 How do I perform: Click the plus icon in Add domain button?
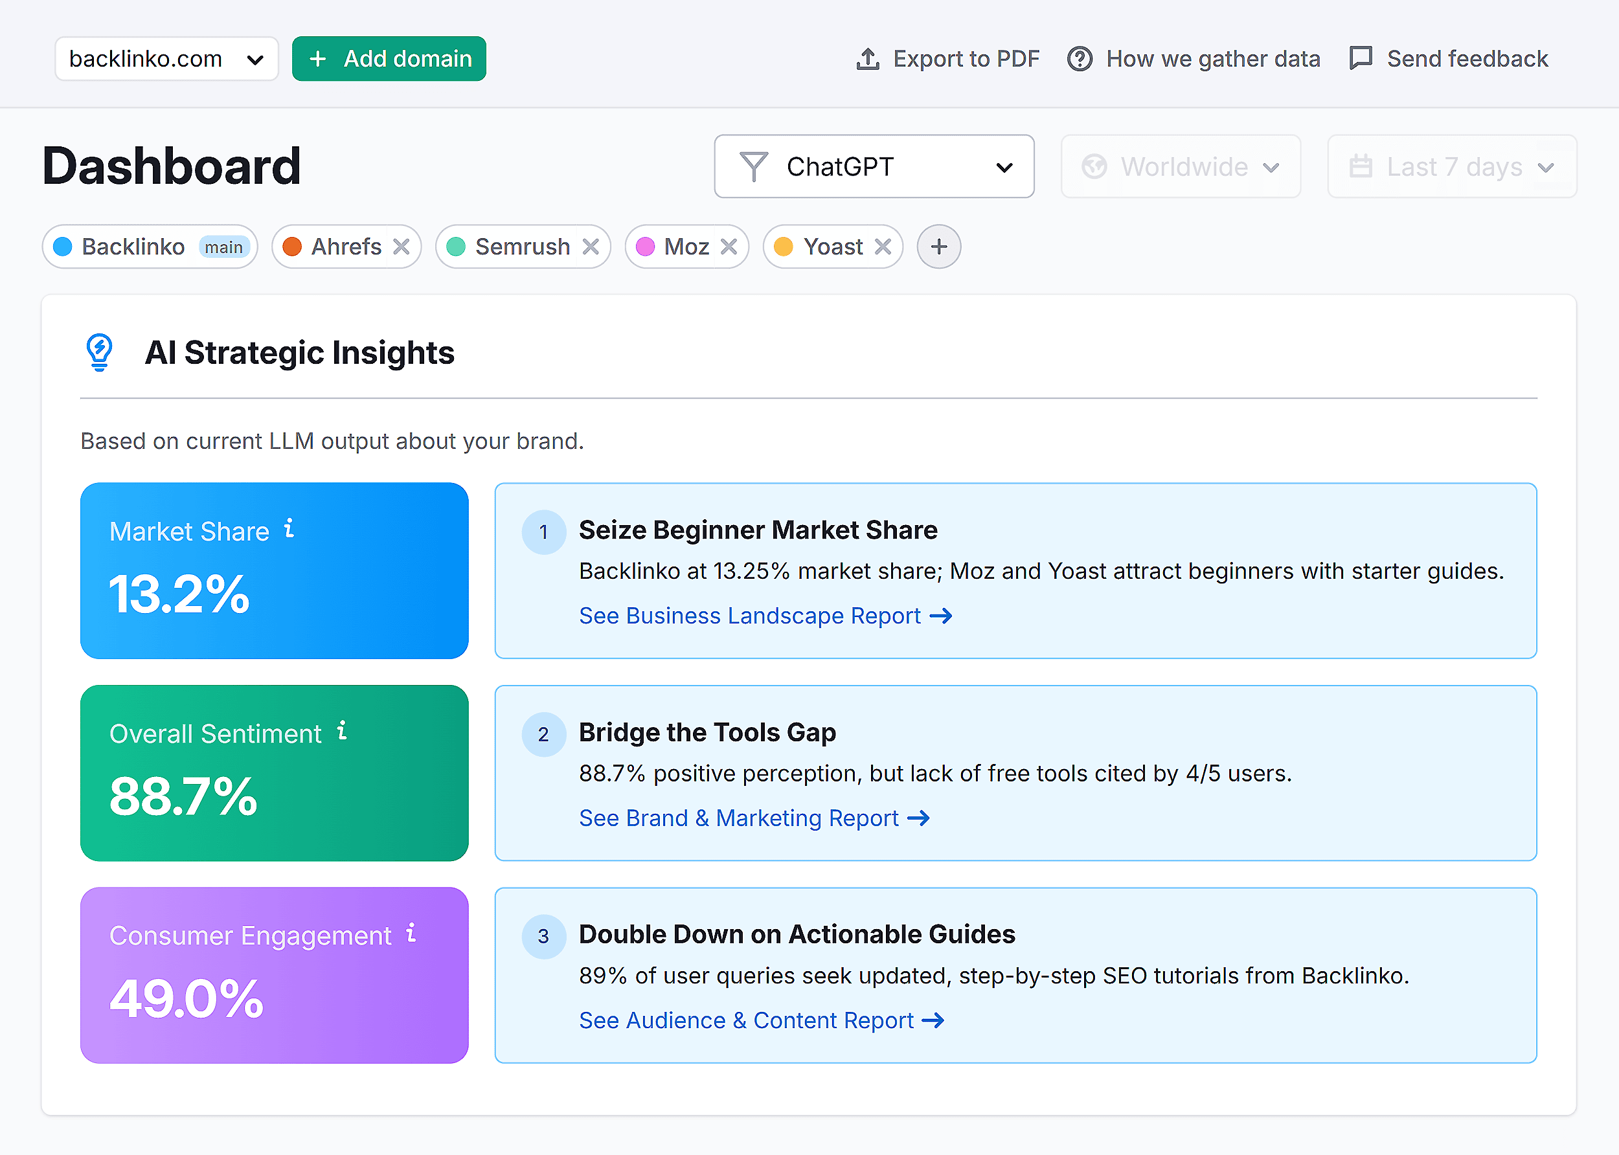pyautogui.click(x=318, y=58)
